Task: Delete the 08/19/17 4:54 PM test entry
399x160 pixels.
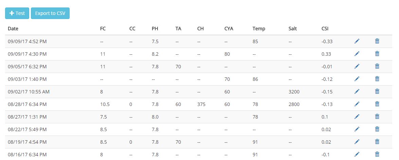Action: (x=377, y=142)
